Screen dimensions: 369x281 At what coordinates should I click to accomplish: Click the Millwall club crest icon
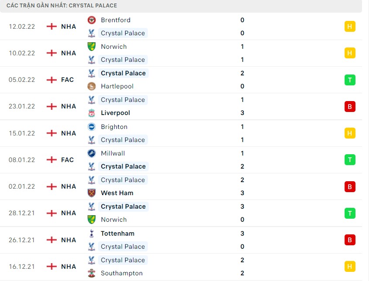click(92, 153)
